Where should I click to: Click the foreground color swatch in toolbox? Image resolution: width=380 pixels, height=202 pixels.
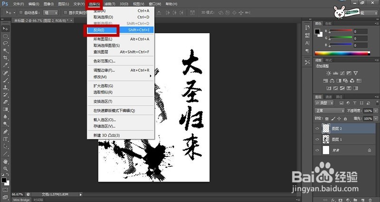[4, 180]
